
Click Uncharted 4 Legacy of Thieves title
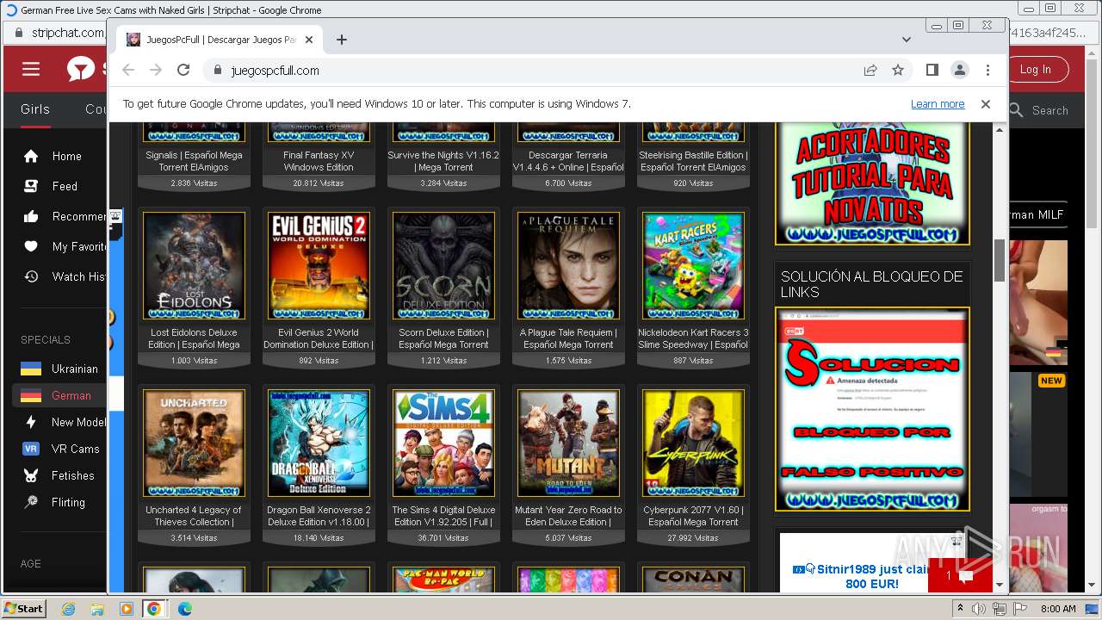pos(194,516)
